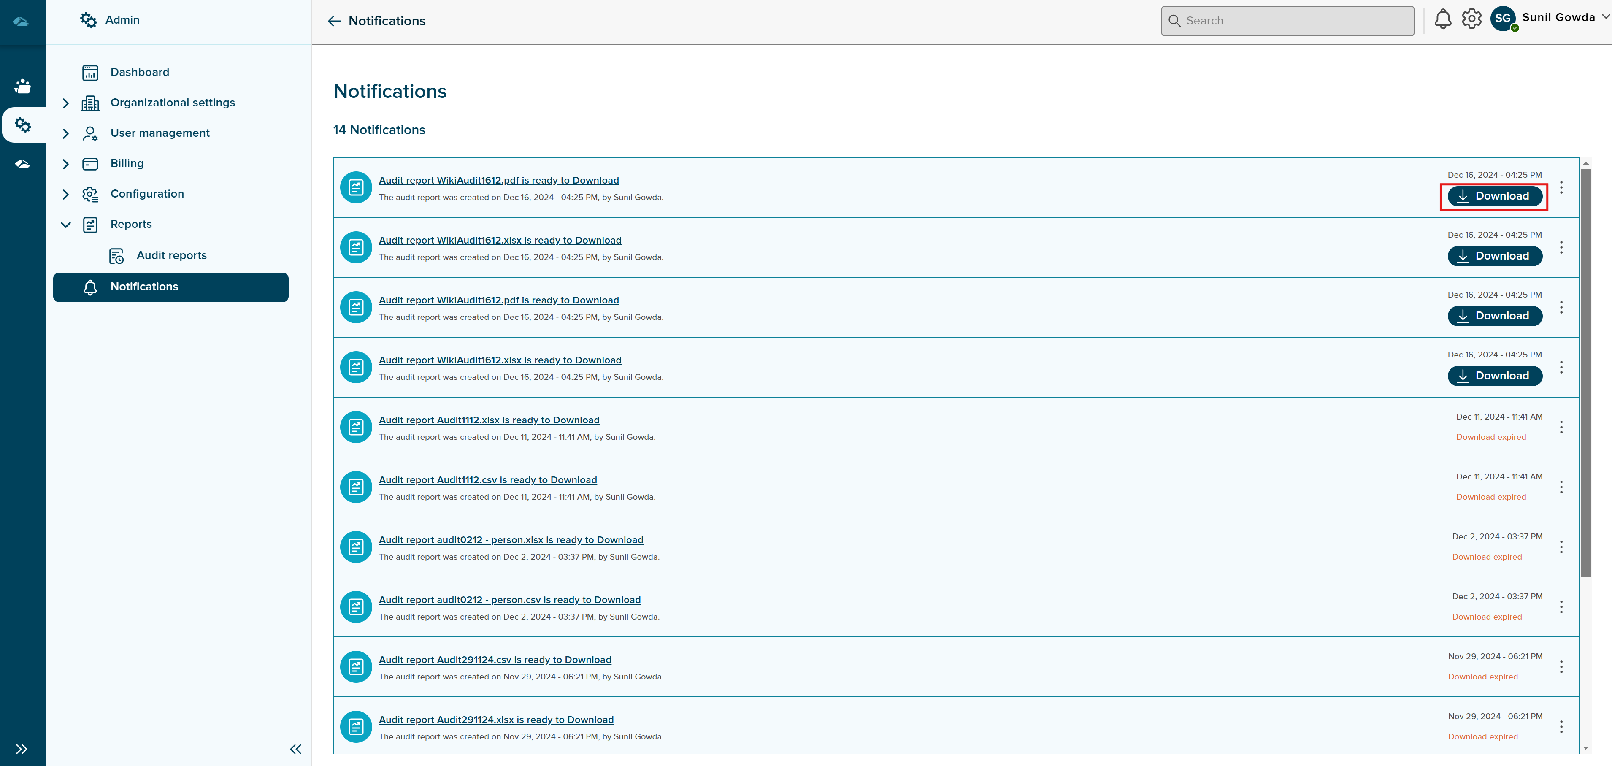Viewport: 1612px width, 766px height.
Task: Open Audit report Audit1112.xlsx link
Action: [489, 420]
